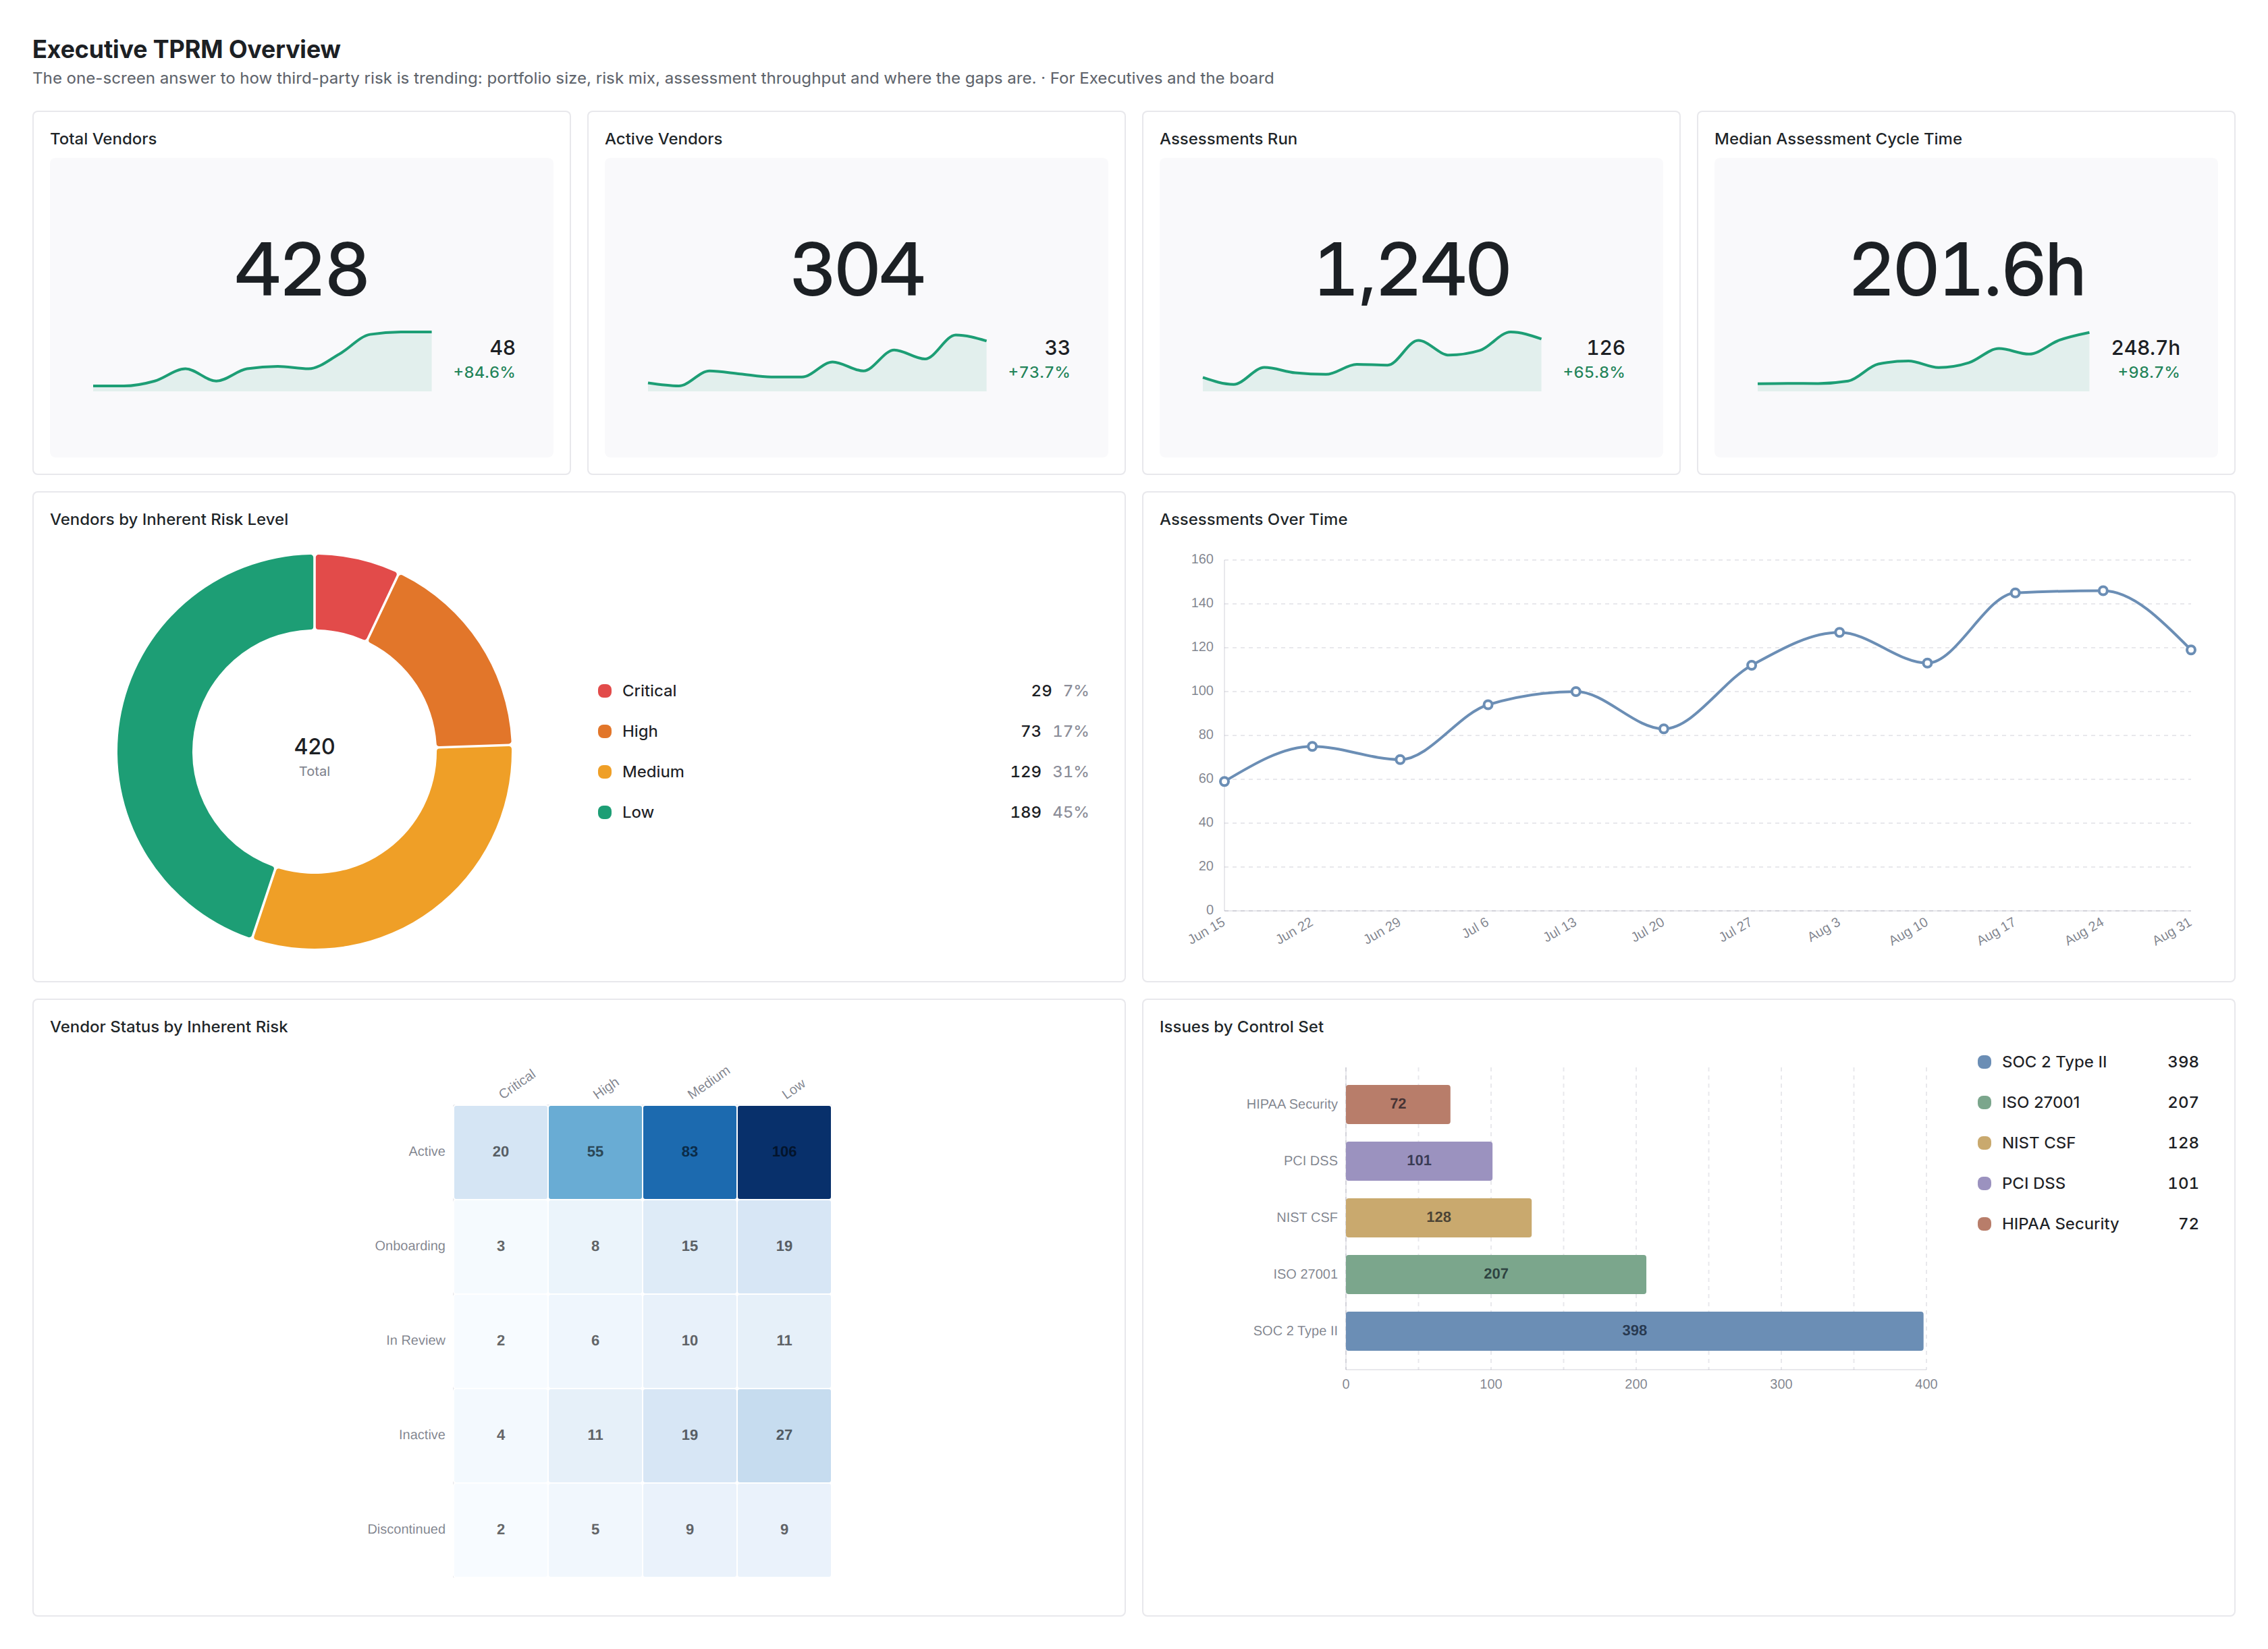Click the NIST CSF bar 128
The image size is (2268, 1649).
pos(1438,1217)
